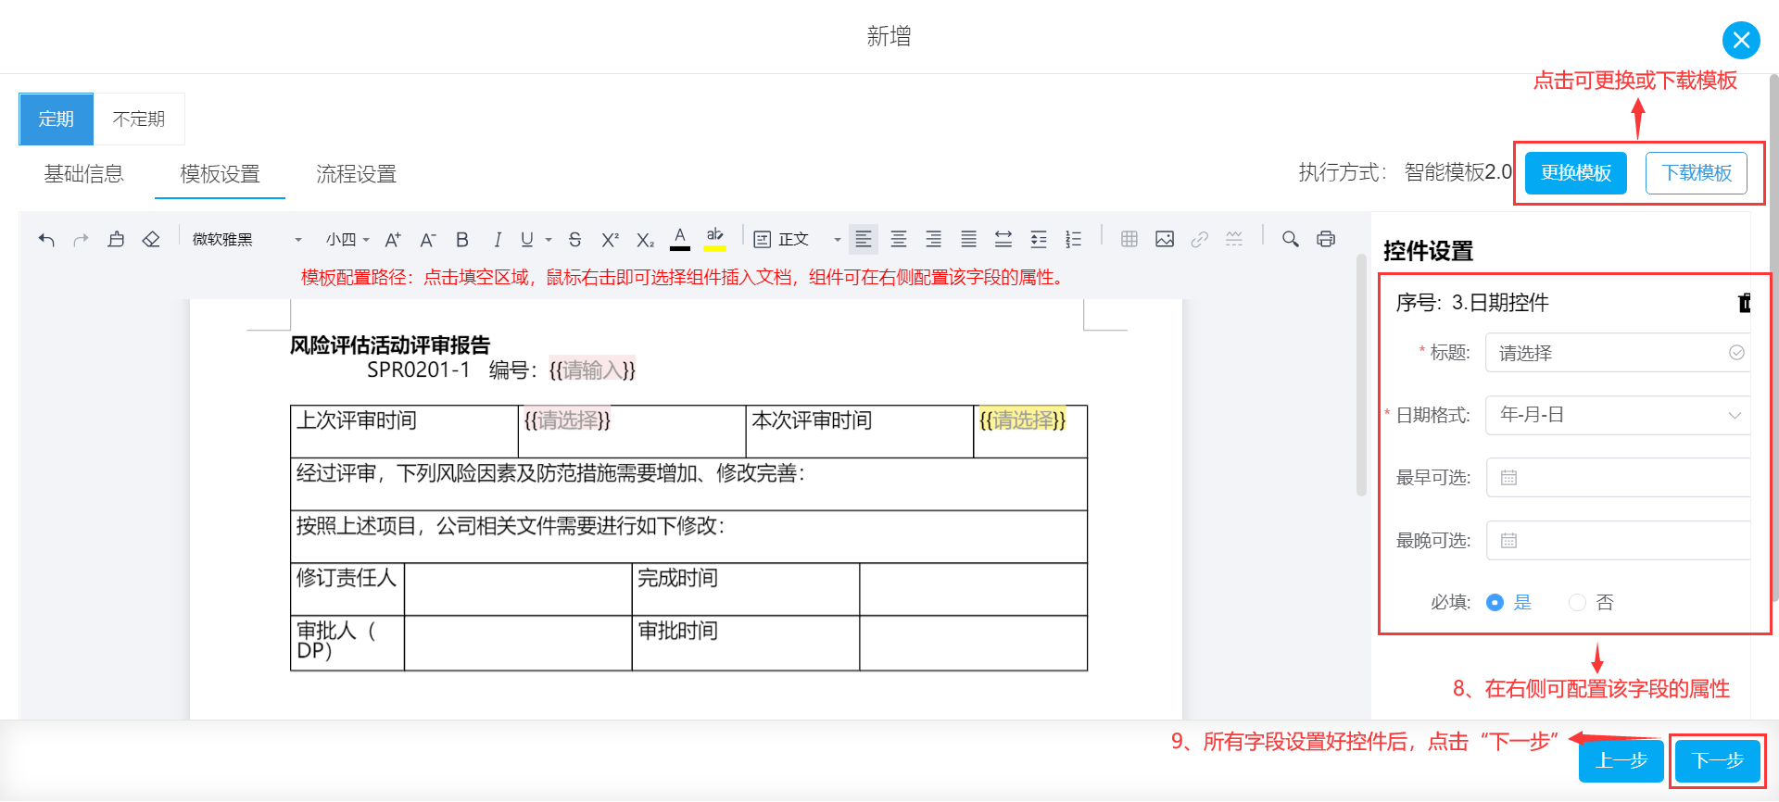Click the 编号 {{请输入}} placeholder field
This screenshot has height=802, width=1779.
pos(592,370)
